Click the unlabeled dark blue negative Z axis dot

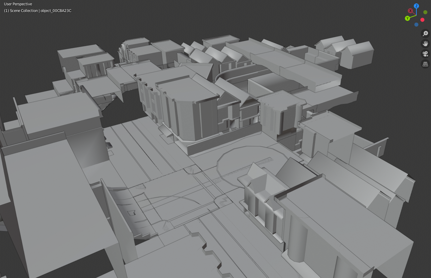416,25
